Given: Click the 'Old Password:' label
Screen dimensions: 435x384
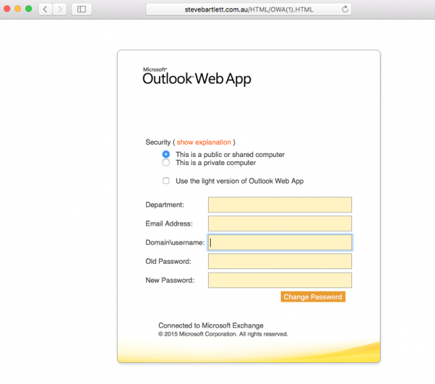Looking at the screenshot, I should click(168, 261).
